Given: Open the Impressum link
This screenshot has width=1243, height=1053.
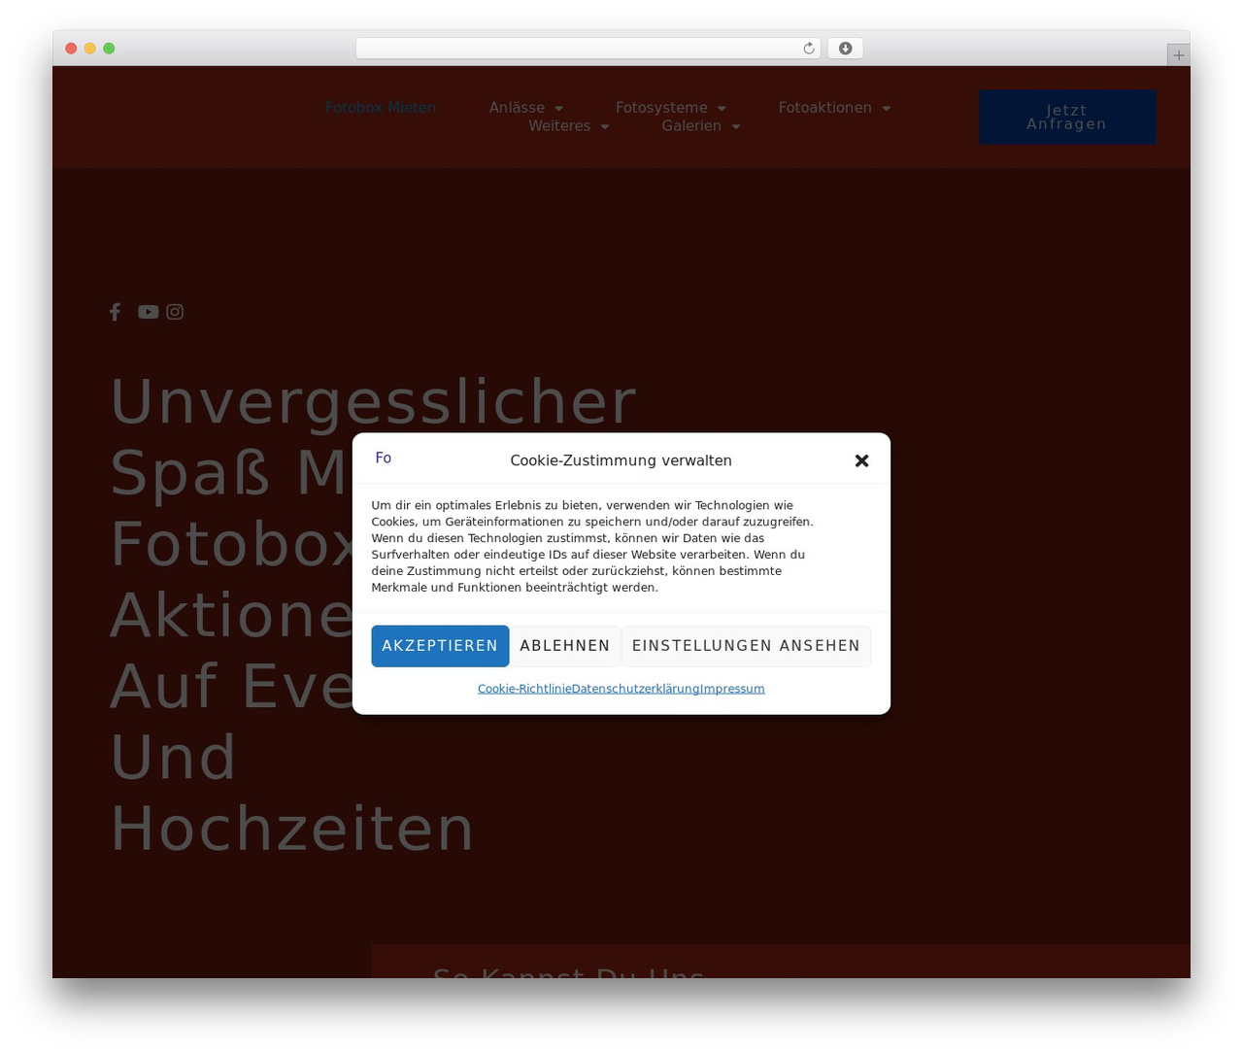Looking at the screenshot, I should (732, 689).
